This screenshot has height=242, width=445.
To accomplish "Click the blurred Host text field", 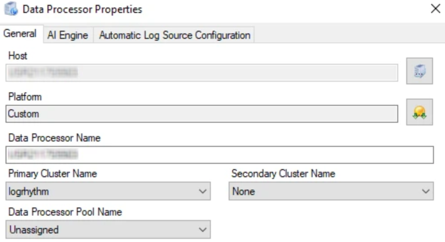I will 202,72.
